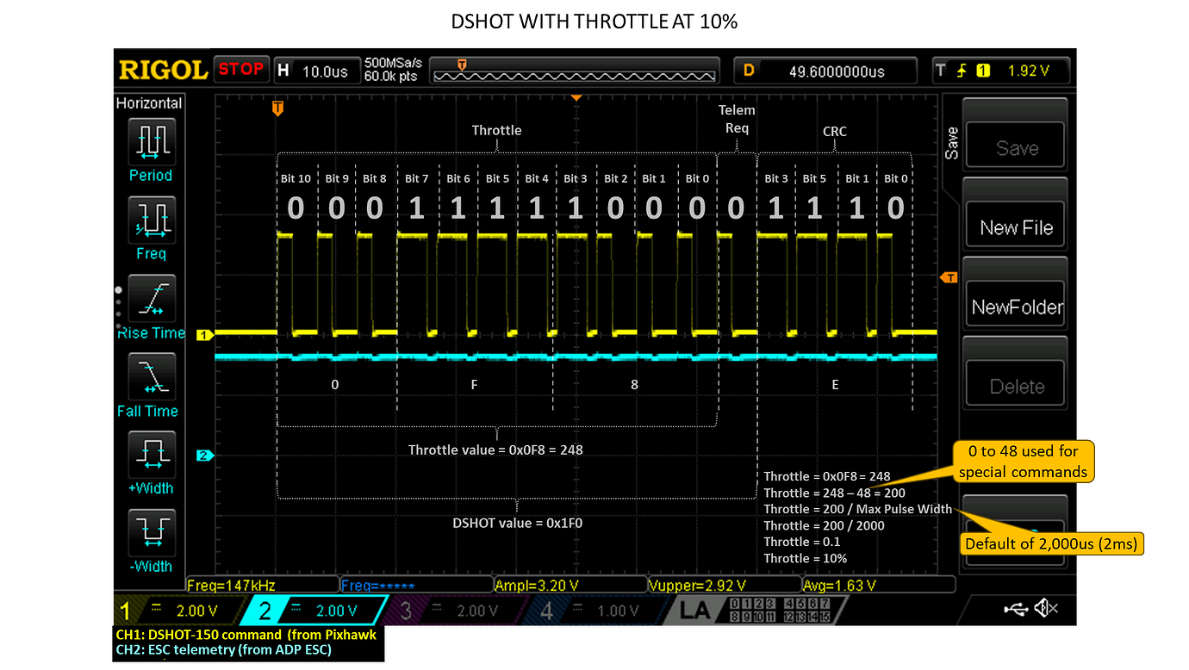Toggle the muted speaker sound icon
The width and height of the screenshot is (1189, 670).
tap(1045, 610)
